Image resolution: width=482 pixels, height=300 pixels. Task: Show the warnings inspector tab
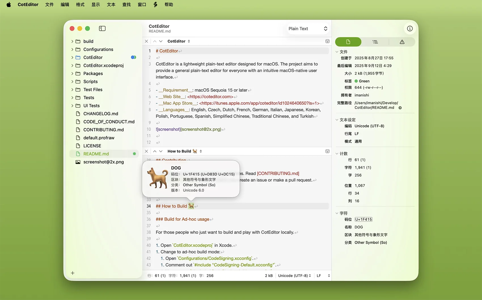pos(402,42)
